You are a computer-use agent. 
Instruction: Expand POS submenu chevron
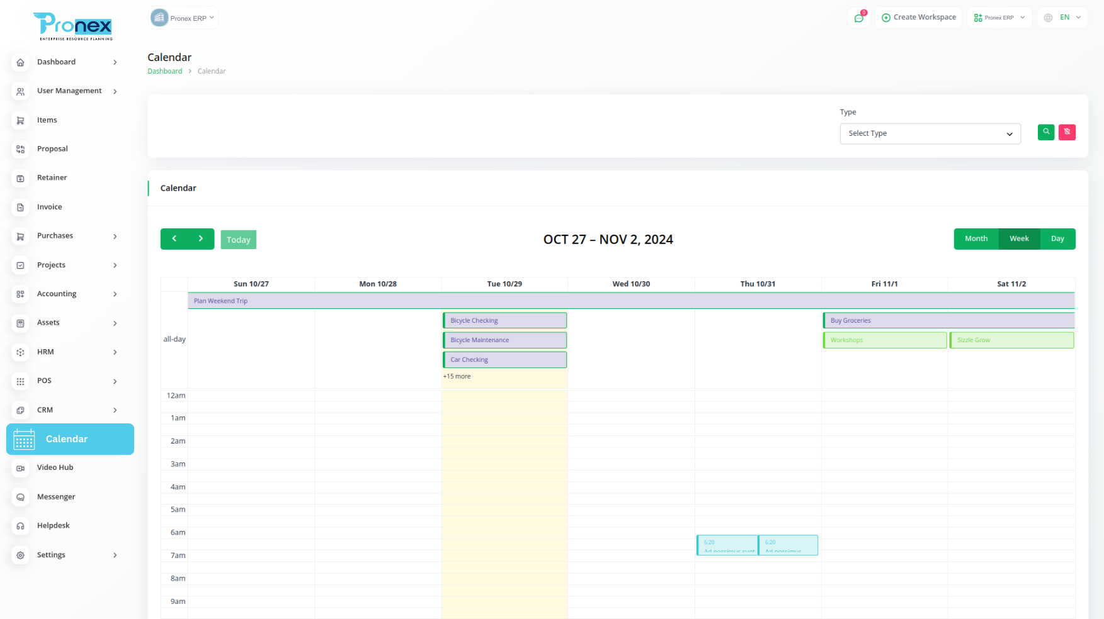pyautogui.click(x=115, y=381)
